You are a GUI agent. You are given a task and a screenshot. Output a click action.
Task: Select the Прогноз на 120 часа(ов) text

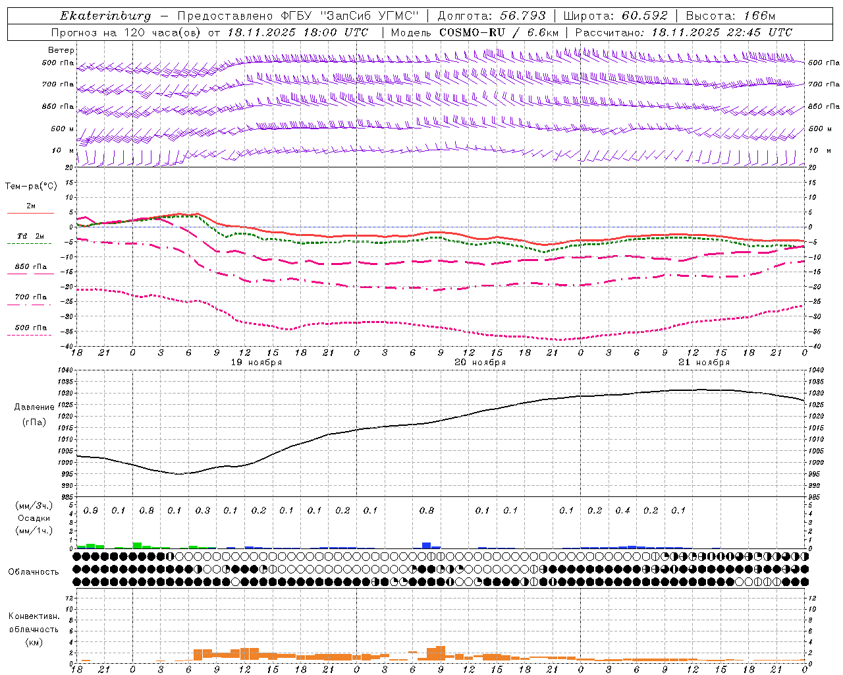[x=127, y=32]
